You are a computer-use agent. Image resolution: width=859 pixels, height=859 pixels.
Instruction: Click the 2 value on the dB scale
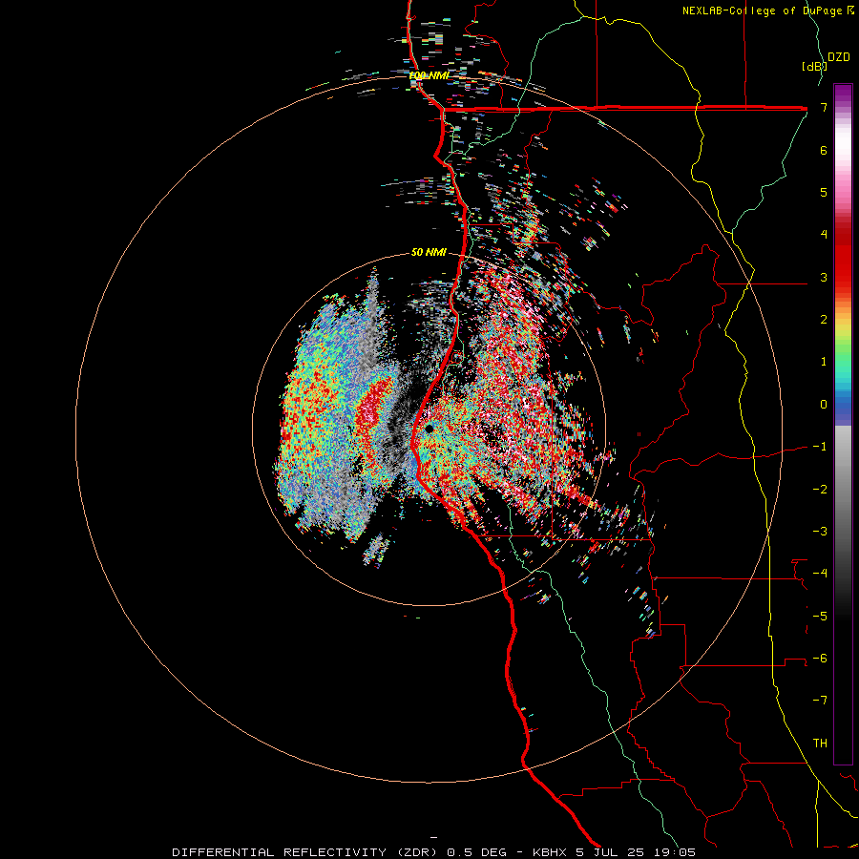(x=824, y=320)
